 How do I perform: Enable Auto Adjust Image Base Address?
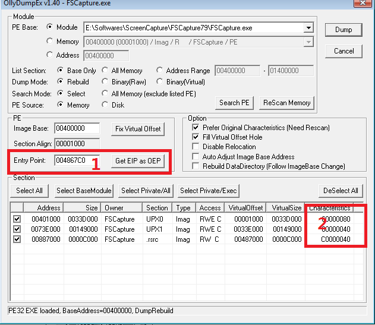[196, 157]
